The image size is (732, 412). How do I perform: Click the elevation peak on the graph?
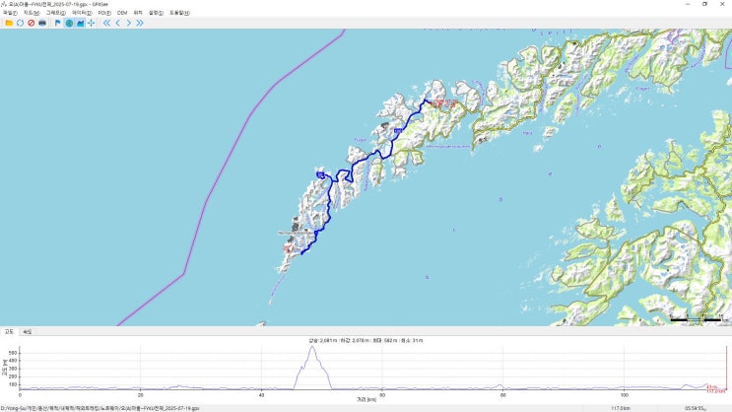(x=312, y=347)
